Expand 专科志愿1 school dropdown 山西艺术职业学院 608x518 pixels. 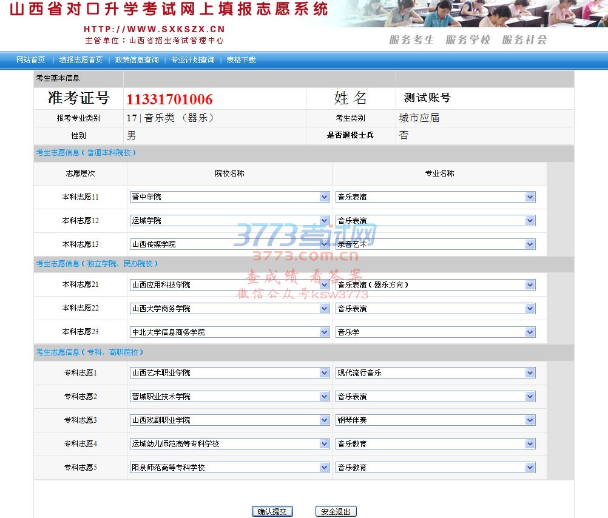click(229, 373)
